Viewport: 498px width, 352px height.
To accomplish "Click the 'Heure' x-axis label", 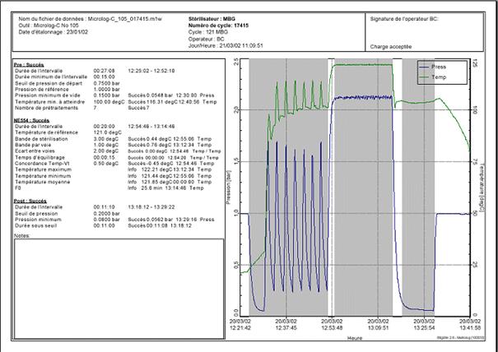I will (x=354, y=336).
